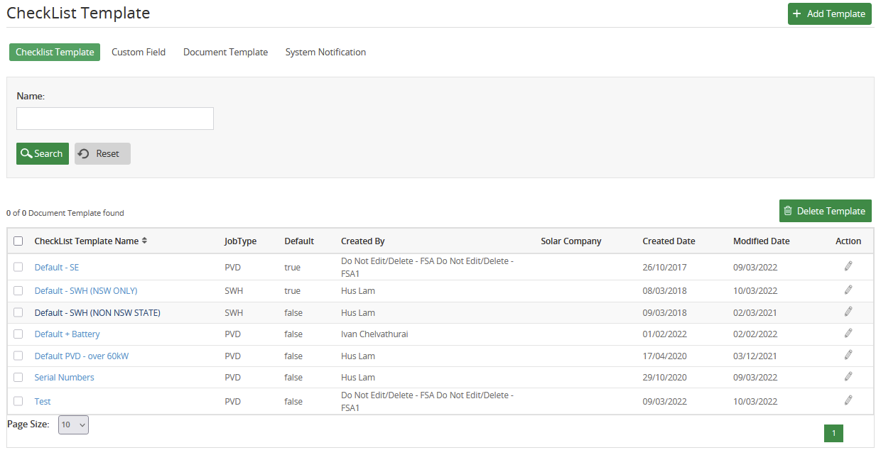Switch to the Custom Field tab
The height and width of the screenshot is (460, 876).
pos(138,51)
